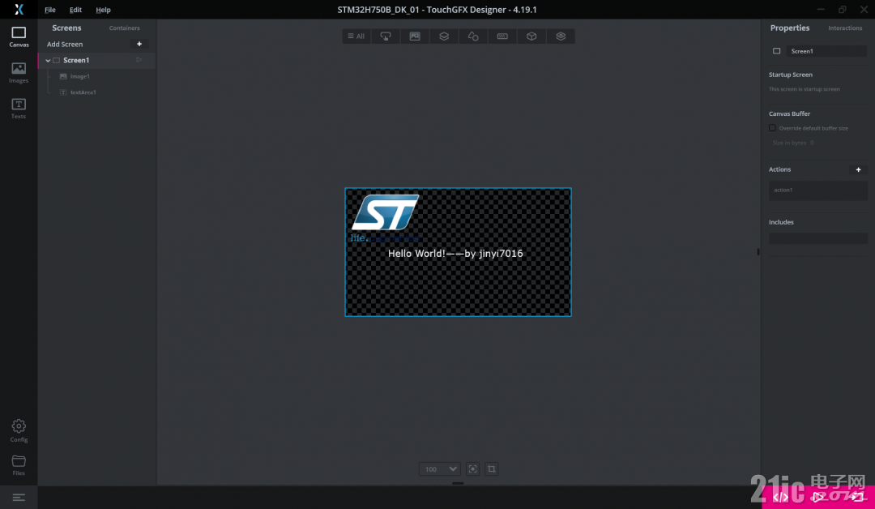Image resolution: width=875 pixels, height=509 pixels.
Task: Click the TouchGFX X logo
Action: click(x=19, y=10)
